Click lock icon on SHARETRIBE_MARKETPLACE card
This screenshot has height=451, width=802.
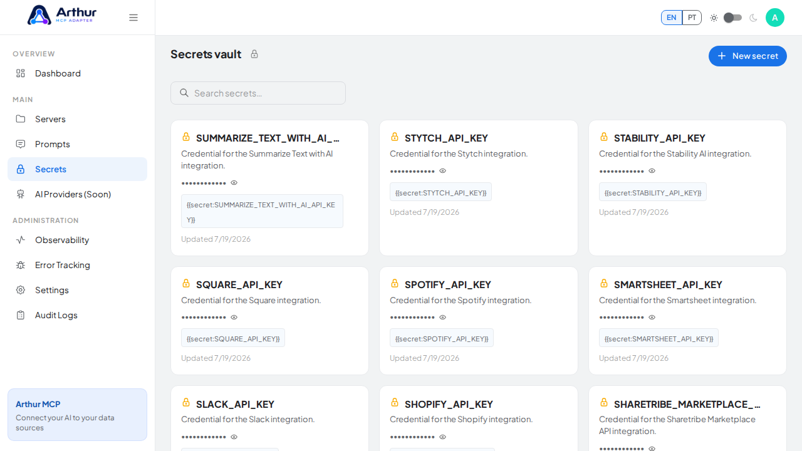604,402
